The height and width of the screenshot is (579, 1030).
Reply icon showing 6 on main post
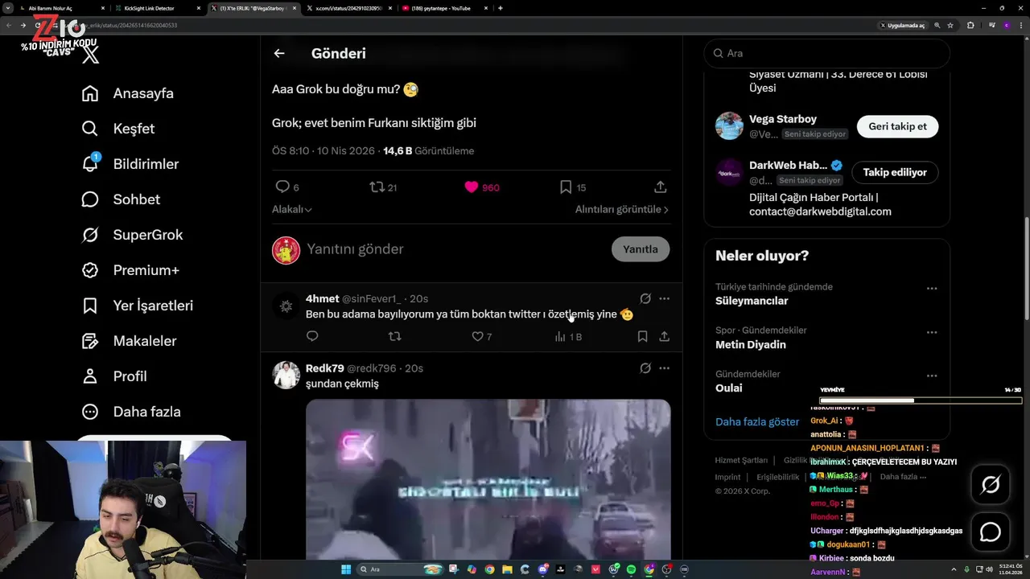click(x=286, y=187)
